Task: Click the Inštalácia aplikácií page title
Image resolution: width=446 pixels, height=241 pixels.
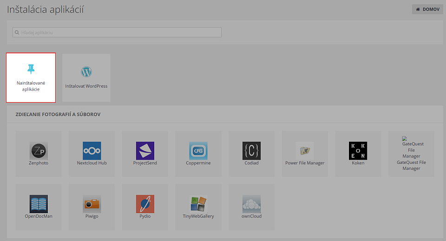Action: (45, 9)
